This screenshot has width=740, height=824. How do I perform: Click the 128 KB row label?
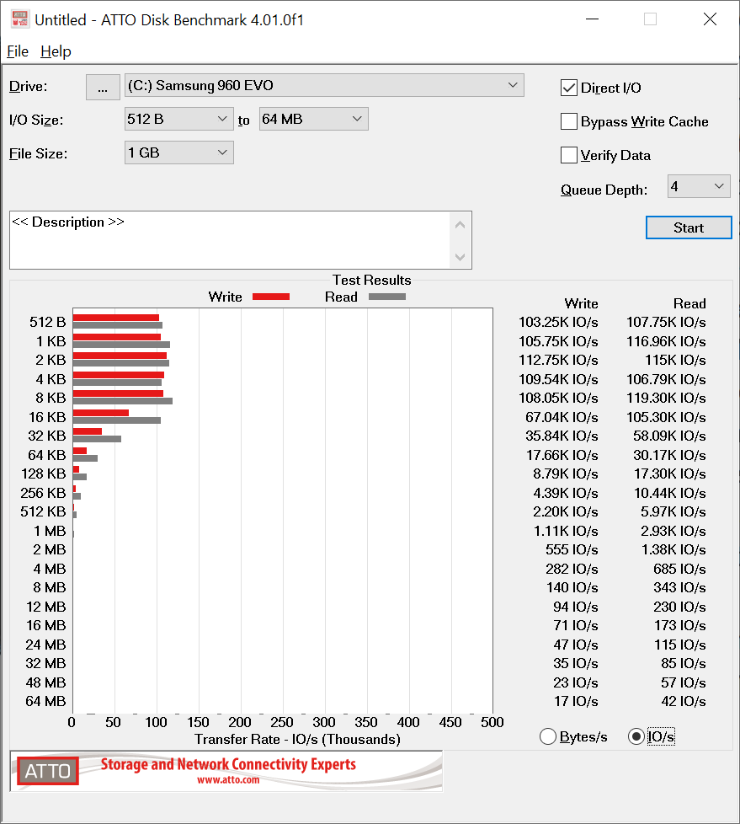pyautogui.click(x=44, y=474)
